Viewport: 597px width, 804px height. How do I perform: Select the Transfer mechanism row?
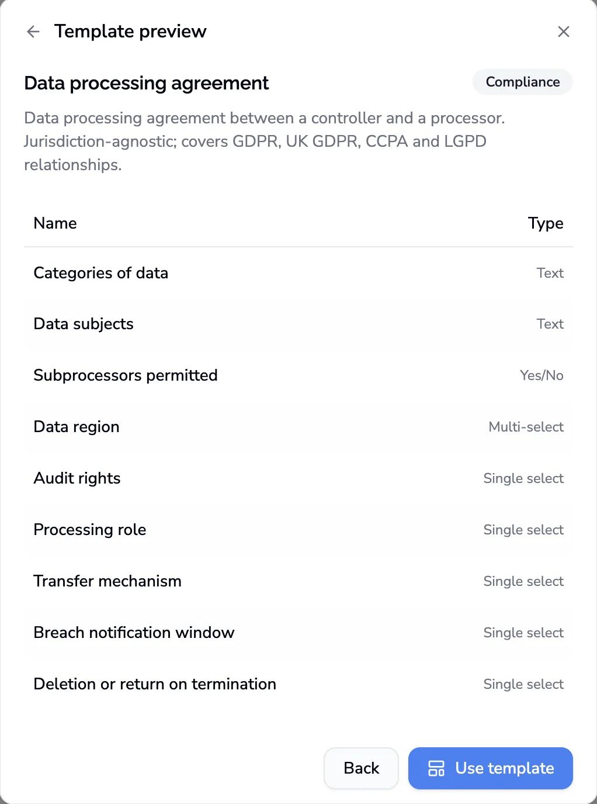point(298,581)
